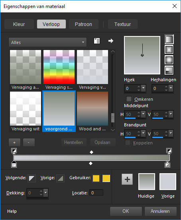Expand the Middelpunt V dropdown
This screenshot has width=181, height=220.
(171, 114)
